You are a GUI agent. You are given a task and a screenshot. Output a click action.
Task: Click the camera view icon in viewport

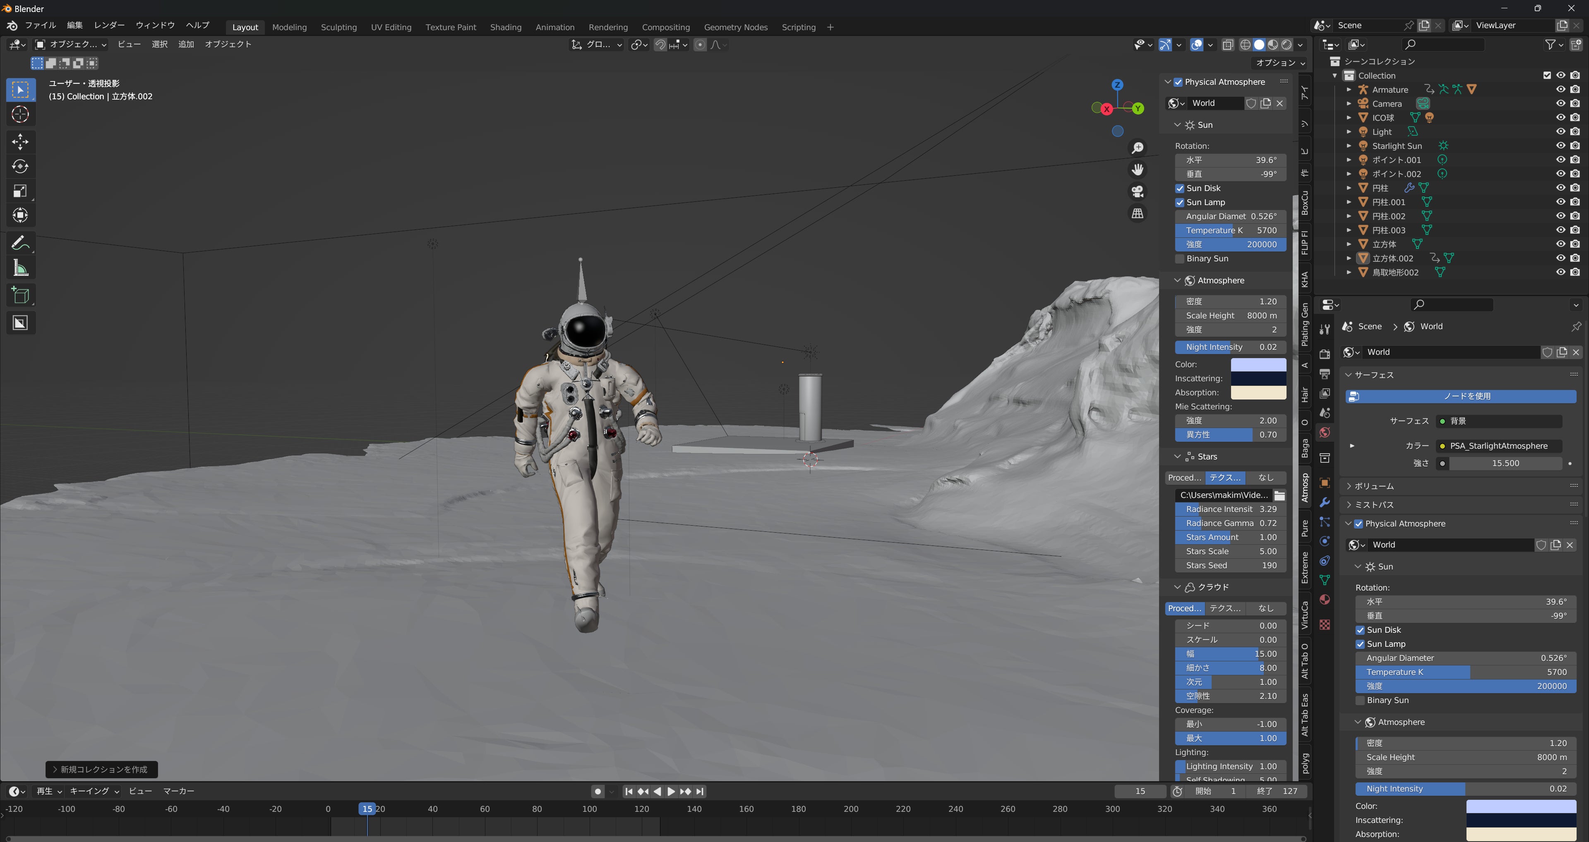[x=1138, y=192]
